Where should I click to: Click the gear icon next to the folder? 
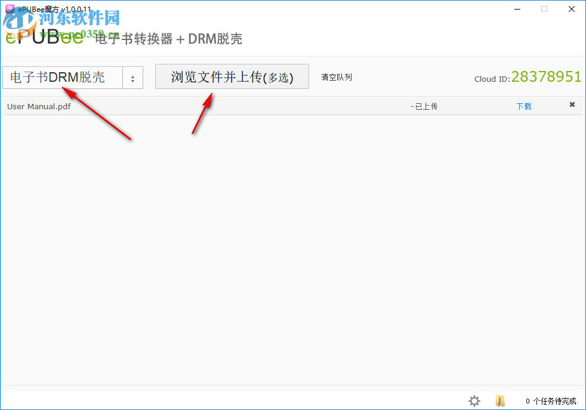(474, 400)
